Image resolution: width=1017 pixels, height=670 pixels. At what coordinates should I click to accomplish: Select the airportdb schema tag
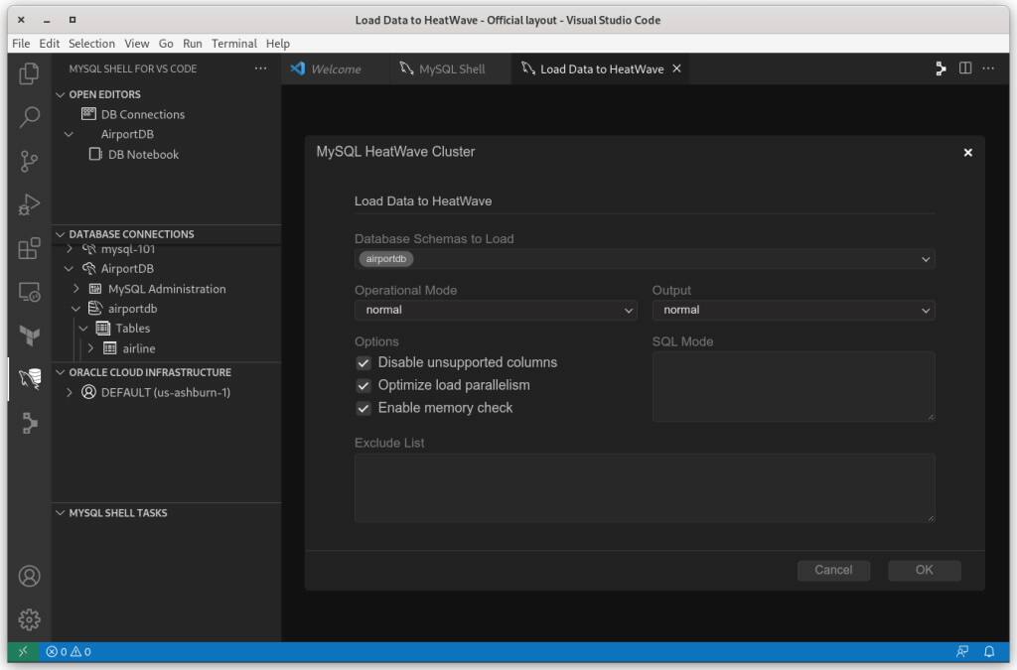(386, 259)
